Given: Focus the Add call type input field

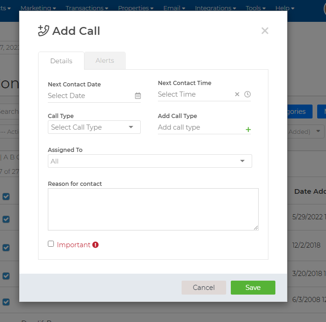Looking at the screenshot, I should click(x=201, y=127).
